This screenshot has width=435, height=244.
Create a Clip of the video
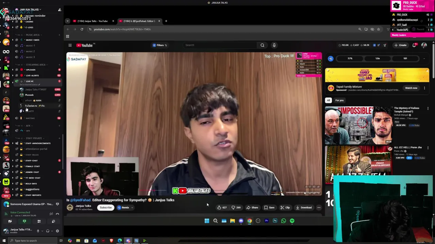pos(285,207)
